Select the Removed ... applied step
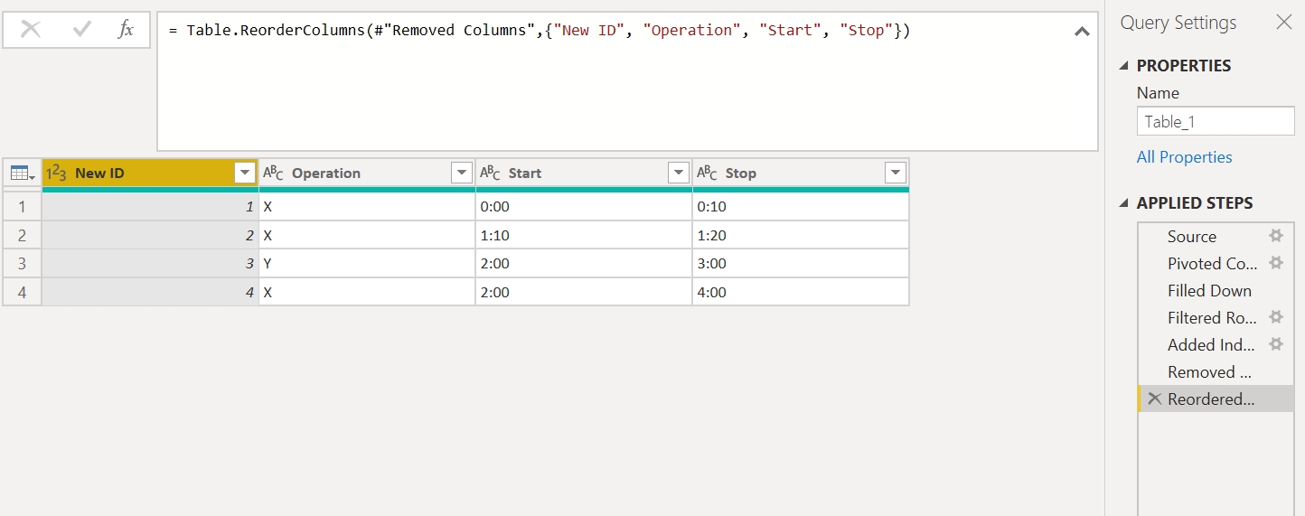 tap(1216, 372)
